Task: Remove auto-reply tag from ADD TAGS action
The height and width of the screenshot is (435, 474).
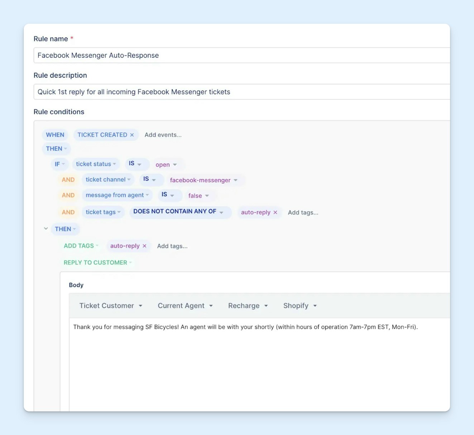Action: pyautogui.click(x=144, y=246)
